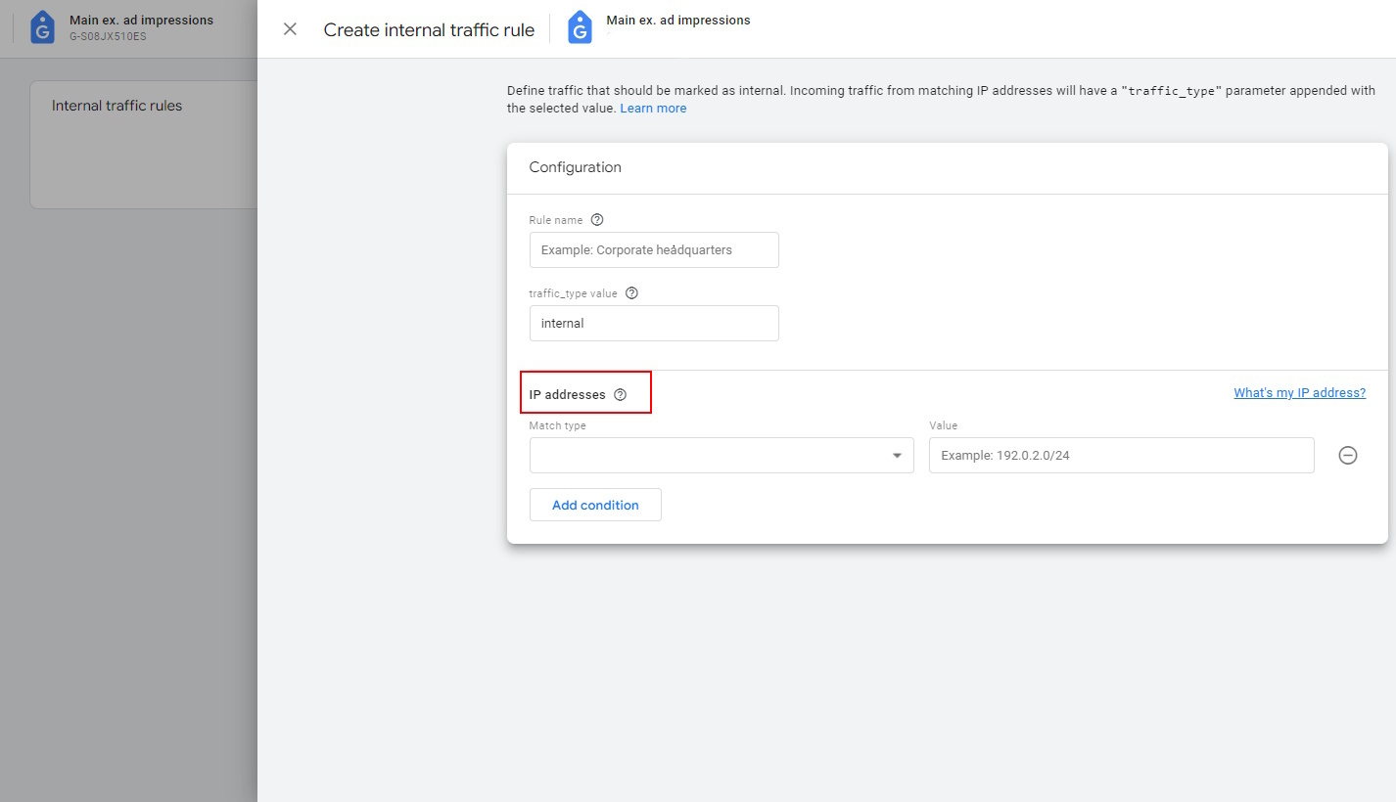The image size is (1396, 802).
Task: Click the close X on the rule editor
Action: point(290,29)
